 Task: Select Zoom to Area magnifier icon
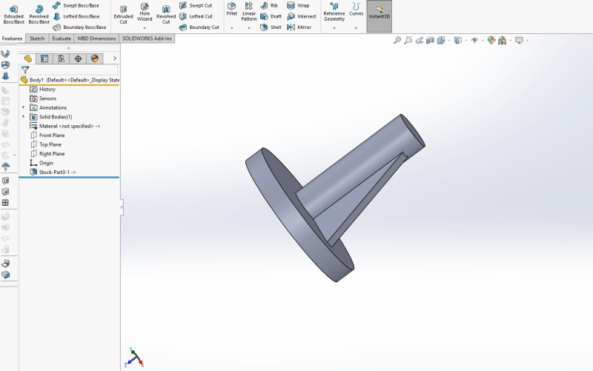[408, 40]
